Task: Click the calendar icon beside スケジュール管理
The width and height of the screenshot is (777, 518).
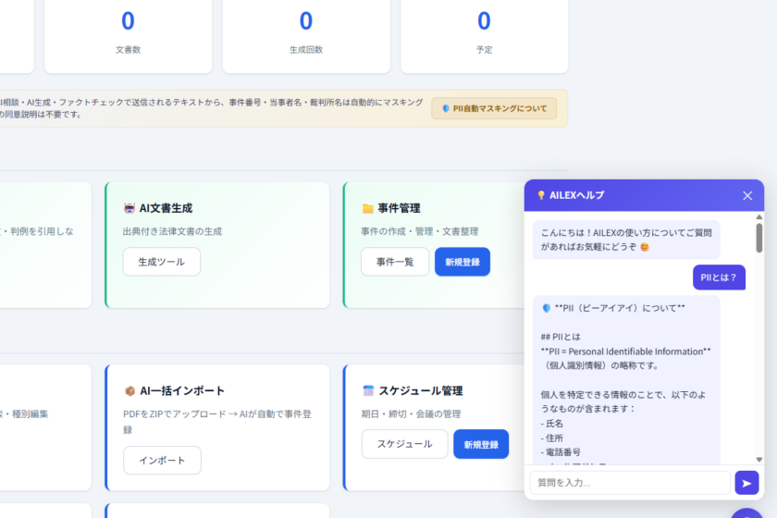Action: point(367,391)
